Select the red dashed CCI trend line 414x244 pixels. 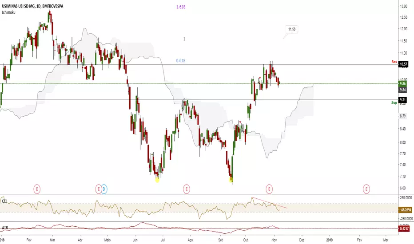click(x=269, y=203)
